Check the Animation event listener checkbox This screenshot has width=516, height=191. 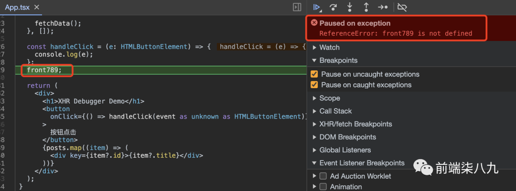click(x=323, y=187)
